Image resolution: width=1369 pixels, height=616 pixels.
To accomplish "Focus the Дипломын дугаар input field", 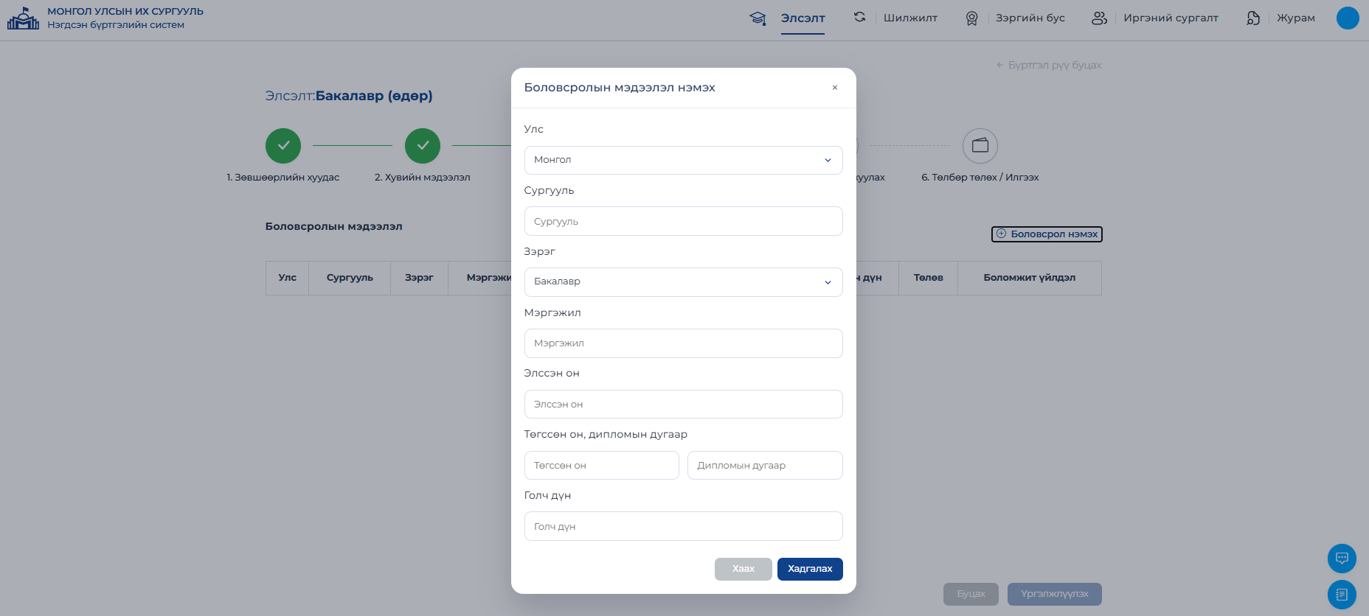I will coord(765,466).
